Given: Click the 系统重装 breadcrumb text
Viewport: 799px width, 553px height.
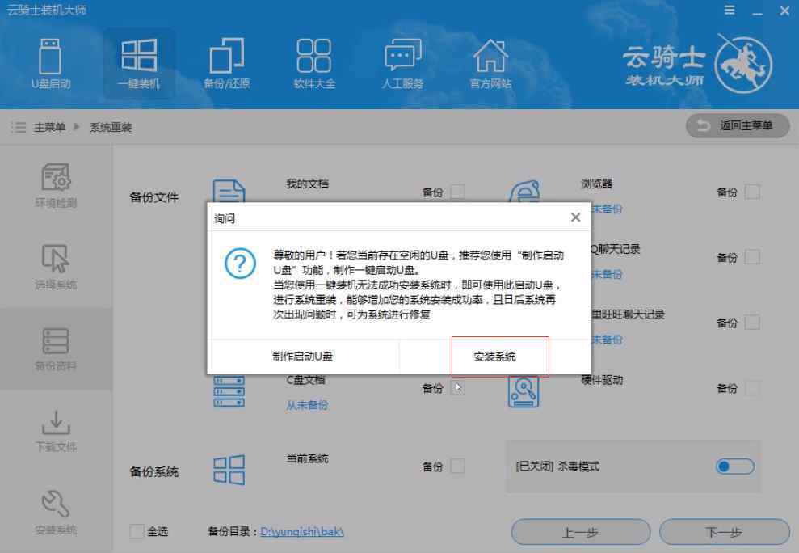Looking at the screenshot, I should click(111, 127).
